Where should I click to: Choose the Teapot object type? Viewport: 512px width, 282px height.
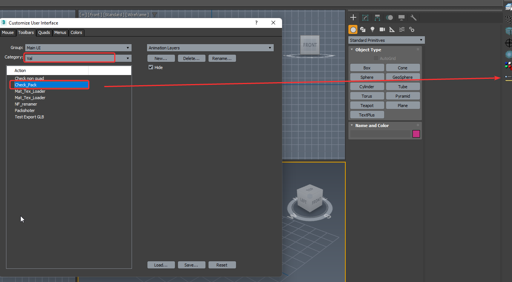[x=367, y=106]
